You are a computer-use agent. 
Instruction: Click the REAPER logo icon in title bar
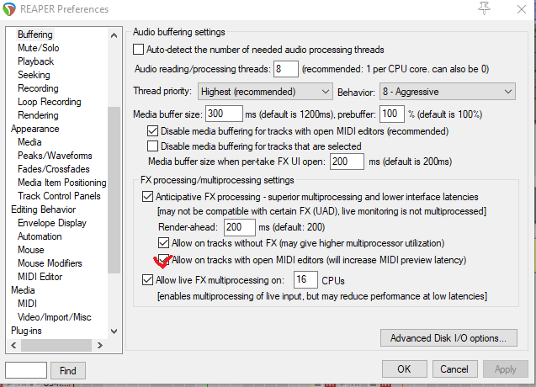tap(9, 9)
